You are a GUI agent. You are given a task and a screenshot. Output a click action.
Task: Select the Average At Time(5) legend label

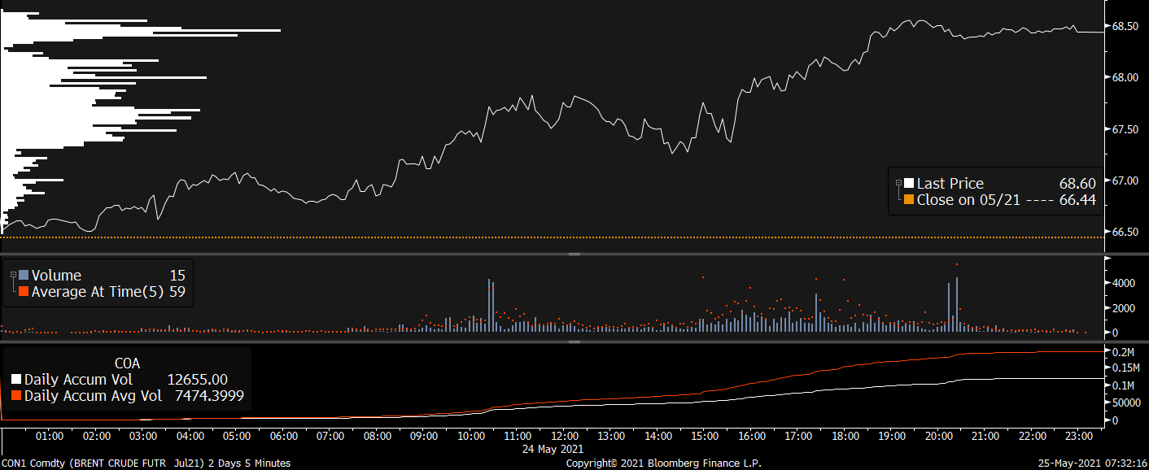click(x=98, y=291)
